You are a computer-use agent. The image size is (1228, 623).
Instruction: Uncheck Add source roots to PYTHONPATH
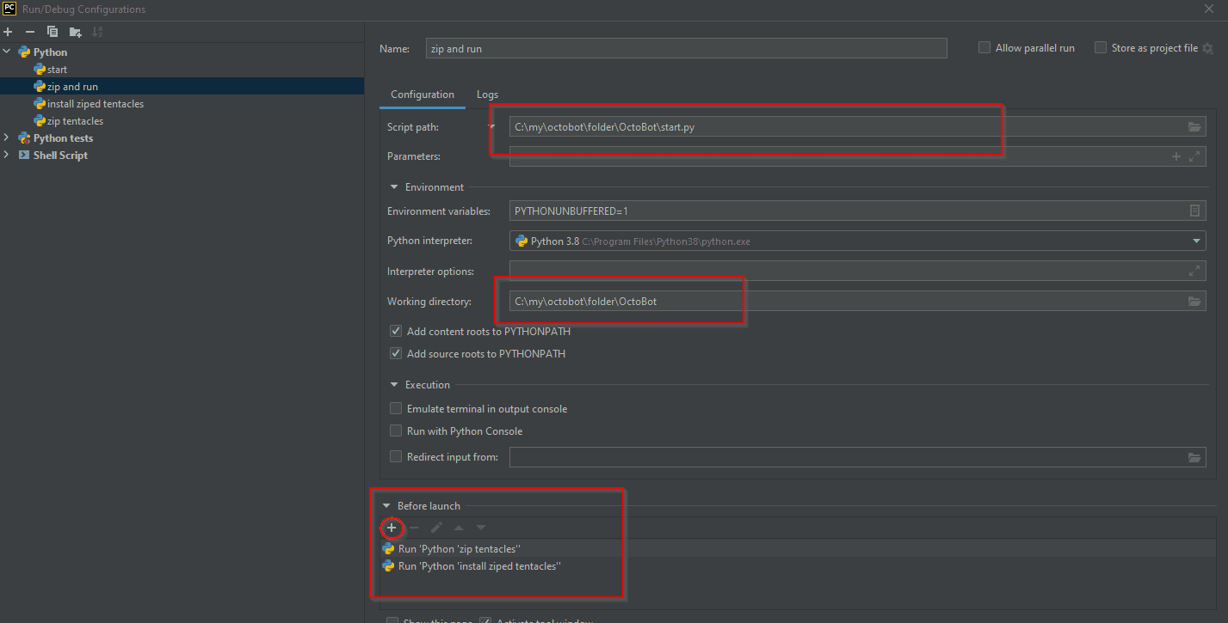pyautogui.click(x=396, y=353)
